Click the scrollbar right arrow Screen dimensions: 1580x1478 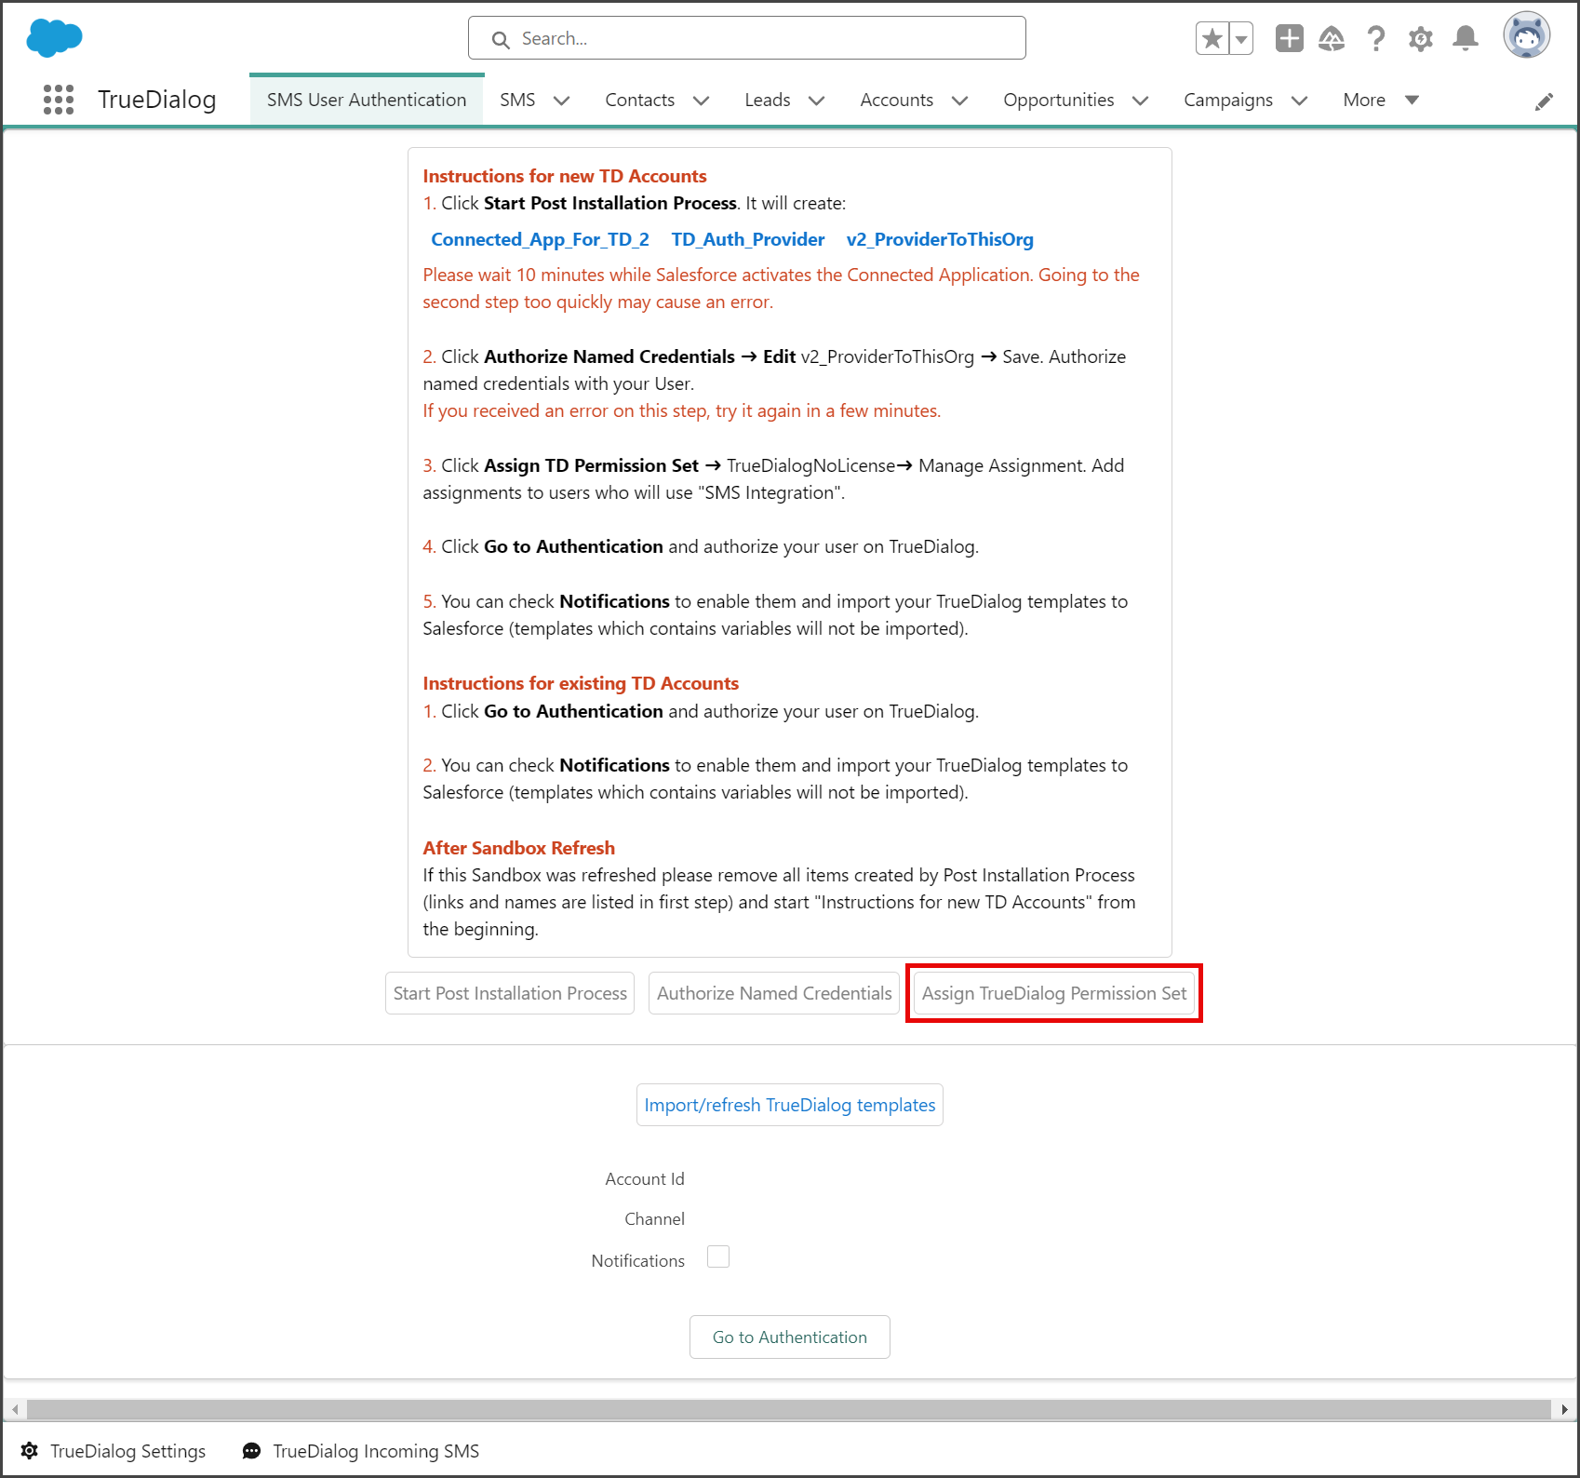pyautogui.click(x=1564, y=1409)
